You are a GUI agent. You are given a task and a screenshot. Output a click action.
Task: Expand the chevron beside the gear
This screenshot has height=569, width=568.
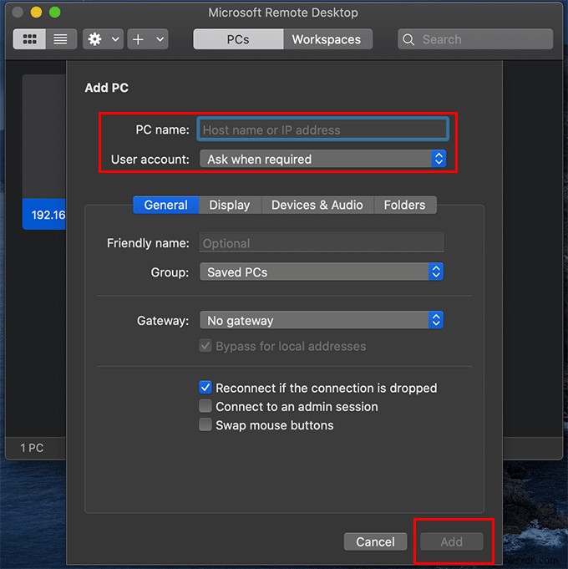[115, 39]
